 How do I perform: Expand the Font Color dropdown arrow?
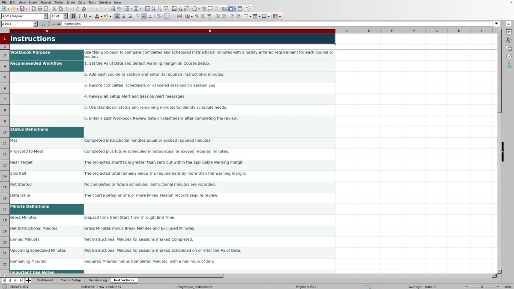[101, 16]
